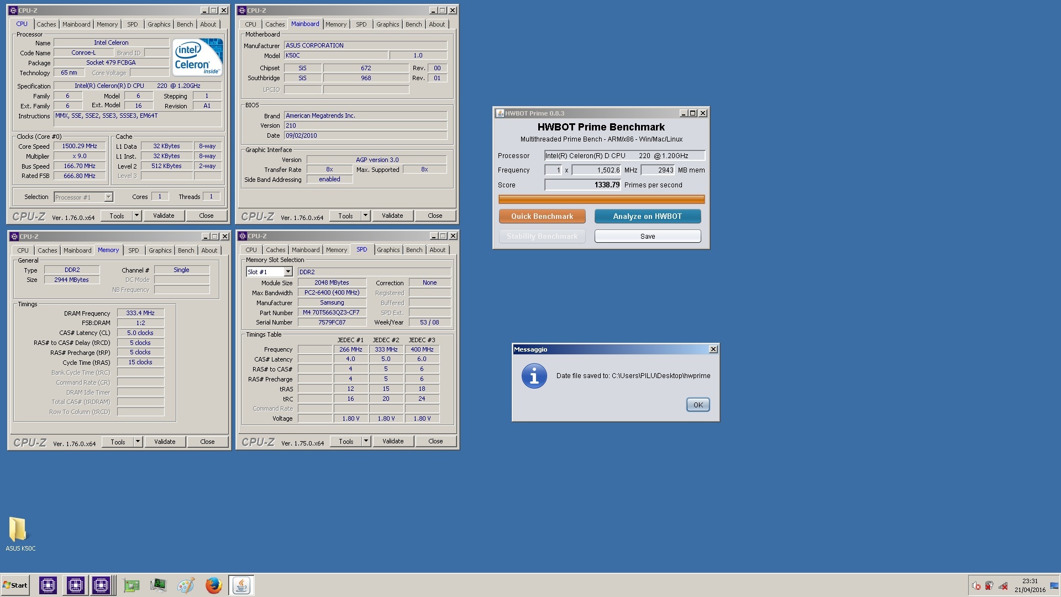Click Validate in CPU-Z SPD window

[393, 441]
